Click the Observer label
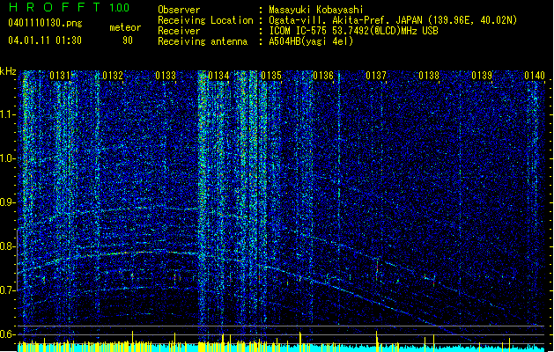The image size is (554, 352). click(x=179, y=10)
